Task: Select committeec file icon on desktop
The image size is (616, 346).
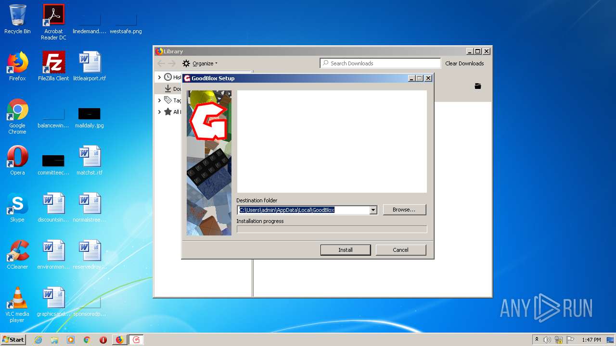Action: (x=53, y=165)
